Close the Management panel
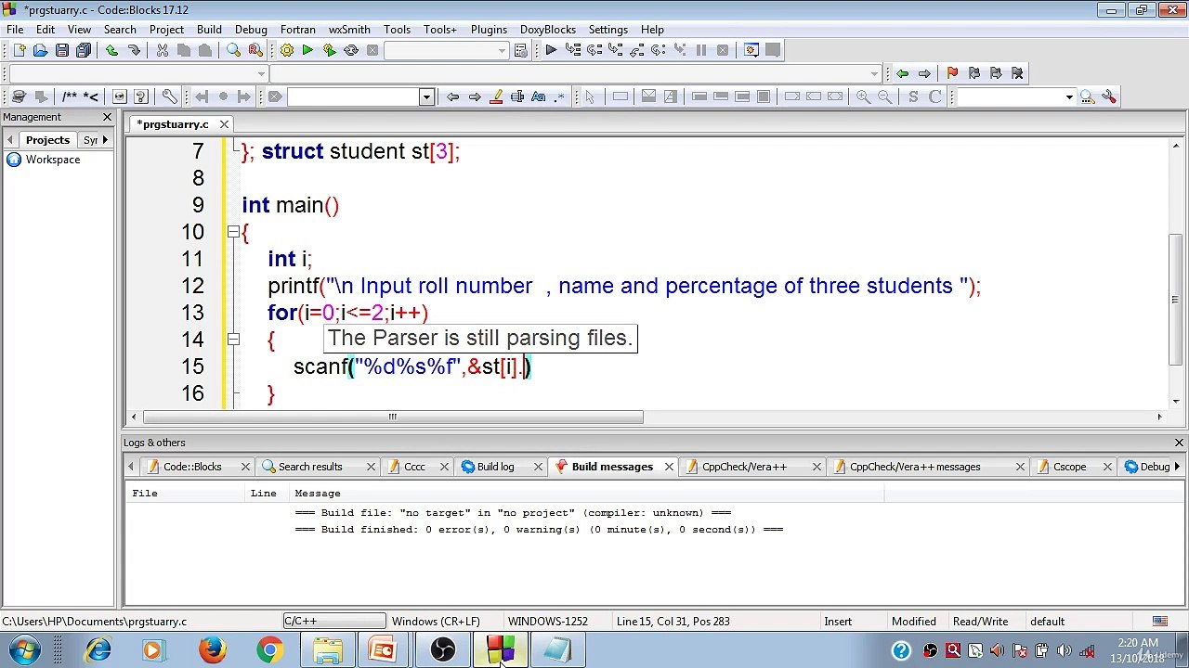 [x=107, y=117]
